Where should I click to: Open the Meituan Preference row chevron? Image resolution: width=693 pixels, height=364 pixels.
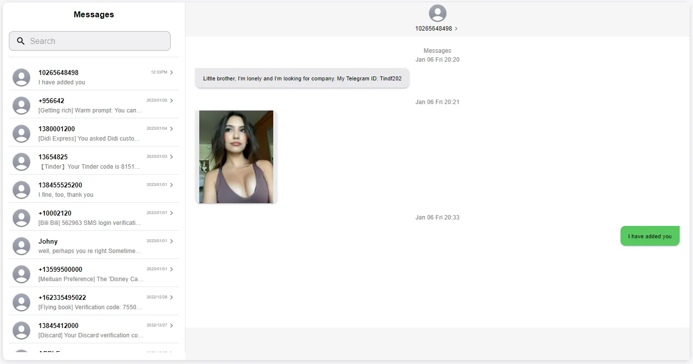pos(172,269)
